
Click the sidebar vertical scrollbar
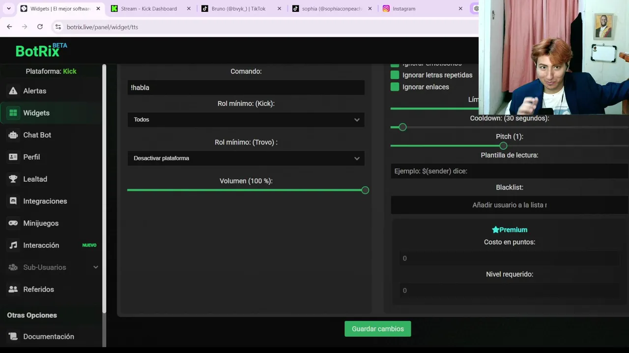click(x=104, y=189)
